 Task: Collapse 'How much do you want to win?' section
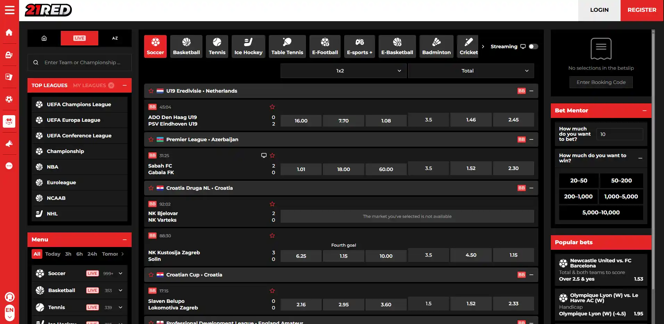coord(640,158)
